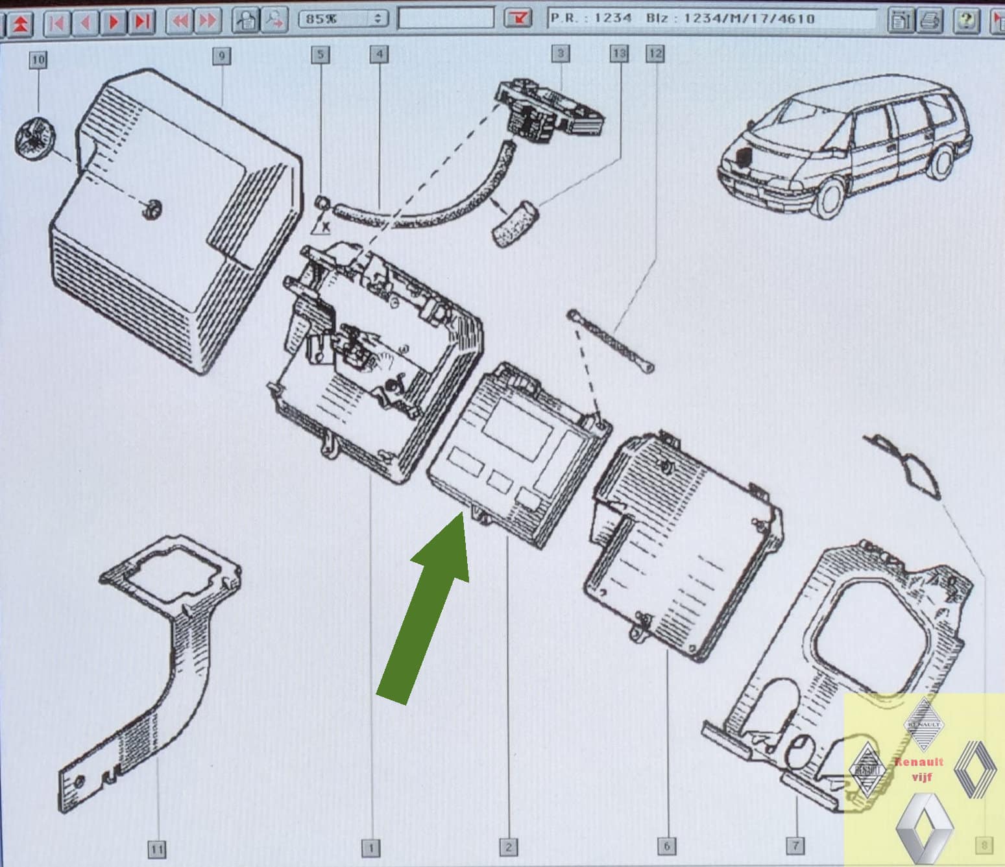Select part label 11 at bottom left
This screenshot has width=1005, height=867.
(157, 849)
